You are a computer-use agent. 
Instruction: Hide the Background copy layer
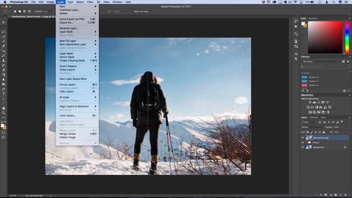(302, 138)
